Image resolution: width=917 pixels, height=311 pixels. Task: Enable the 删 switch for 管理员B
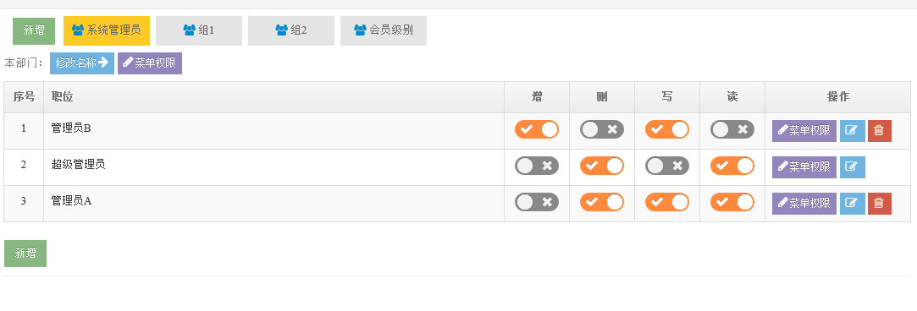(x=602, y=129)
